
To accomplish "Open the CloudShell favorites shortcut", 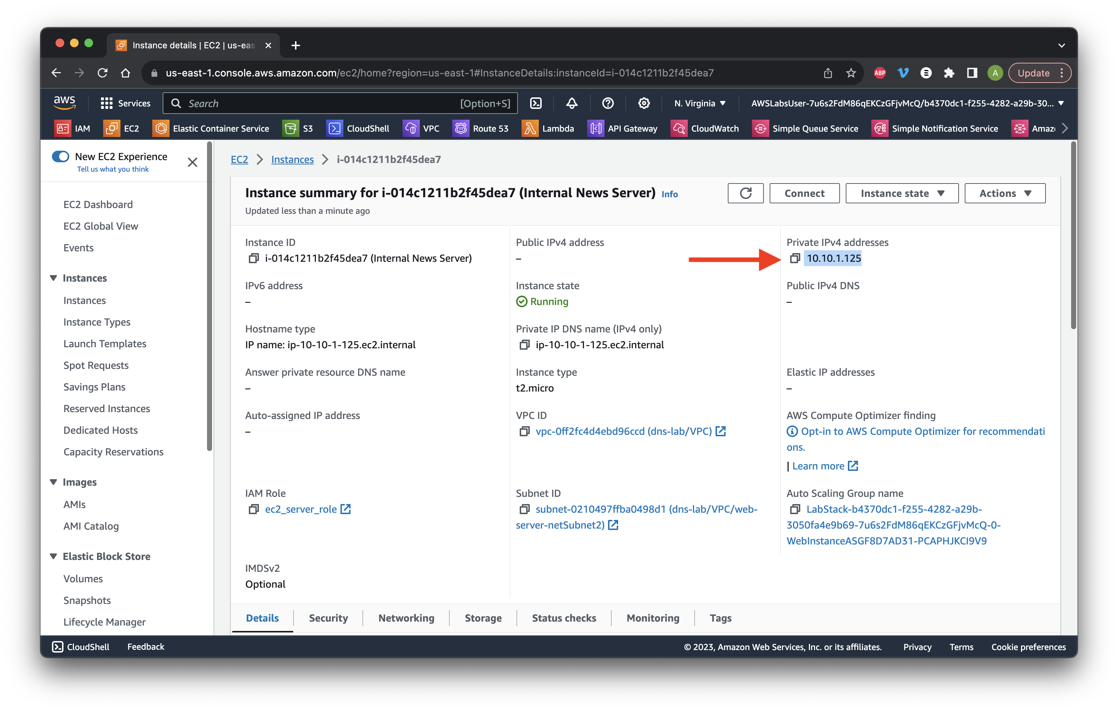I will coord(358,129).
